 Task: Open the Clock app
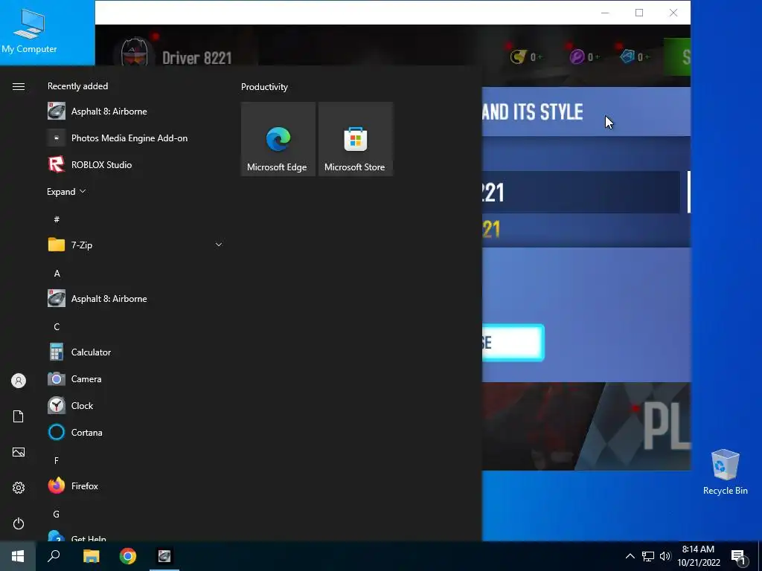point(135,405)
